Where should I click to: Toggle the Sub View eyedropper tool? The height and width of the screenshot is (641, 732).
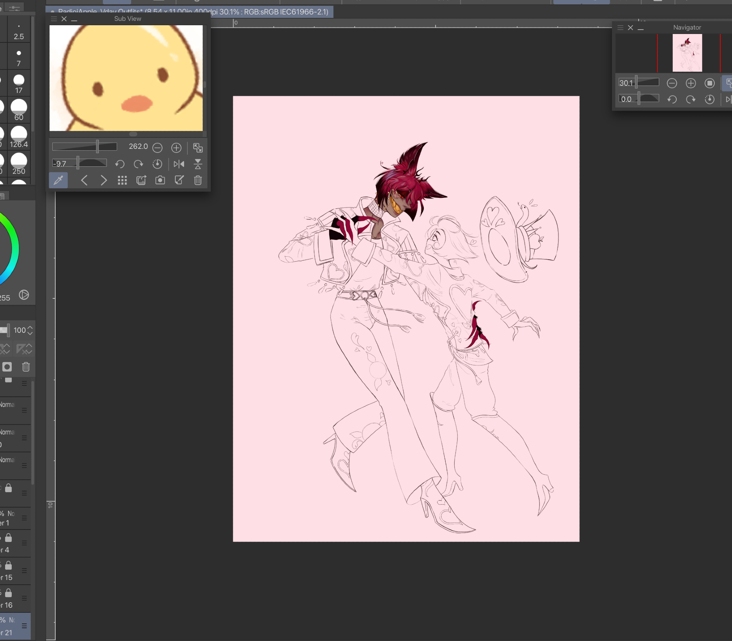(x=58, y=180)
